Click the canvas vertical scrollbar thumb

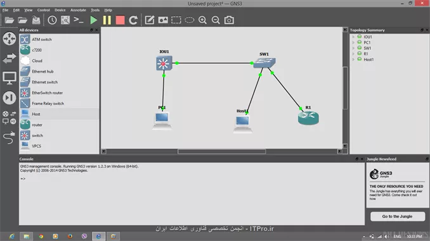[345, 88]
